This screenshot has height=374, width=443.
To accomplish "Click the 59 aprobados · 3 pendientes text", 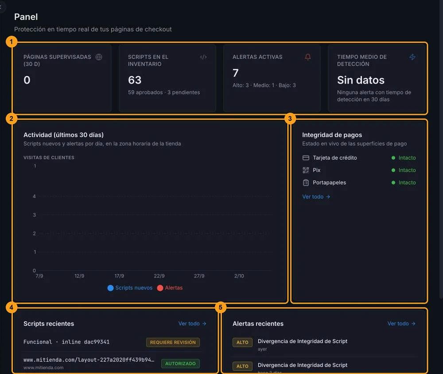I will click(x=164, y=92).
